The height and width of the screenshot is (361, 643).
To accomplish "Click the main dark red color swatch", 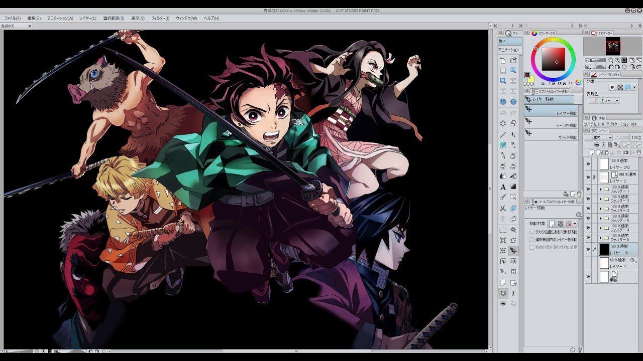I will click(x=527, y=75).
